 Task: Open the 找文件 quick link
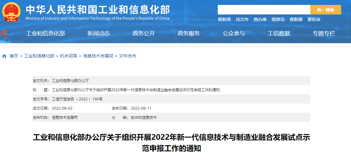click(242, 19)
